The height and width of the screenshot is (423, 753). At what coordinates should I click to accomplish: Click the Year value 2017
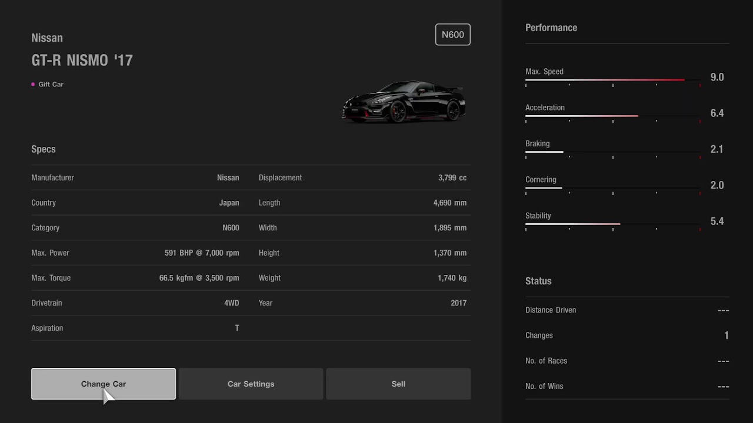(x=459, y=303)
